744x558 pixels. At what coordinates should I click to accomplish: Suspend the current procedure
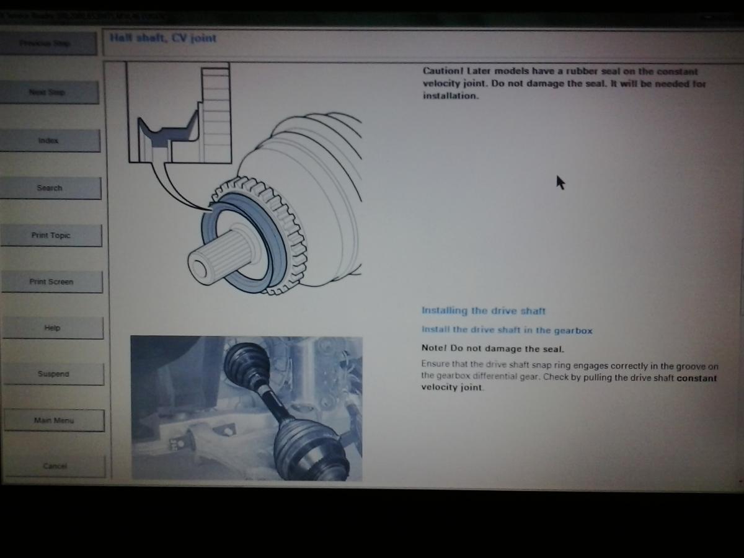click(x=53, y=374)
